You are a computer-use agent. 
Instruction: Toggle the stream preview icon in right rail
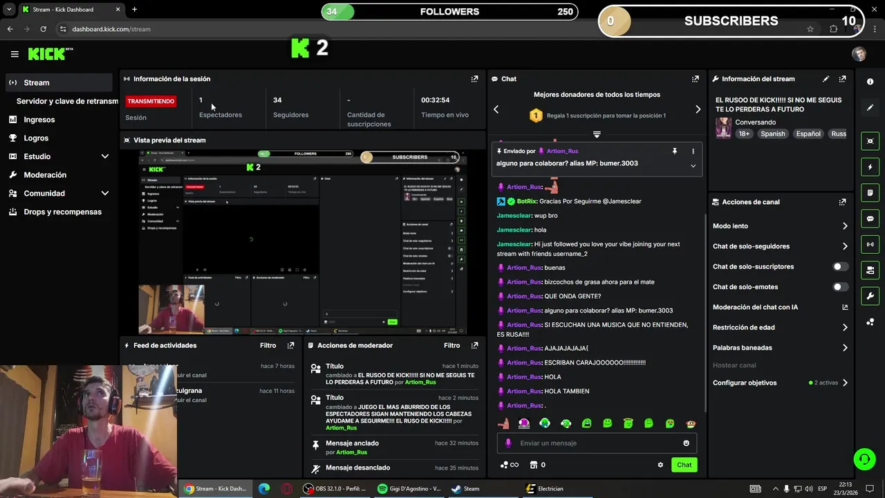[870, 141]
